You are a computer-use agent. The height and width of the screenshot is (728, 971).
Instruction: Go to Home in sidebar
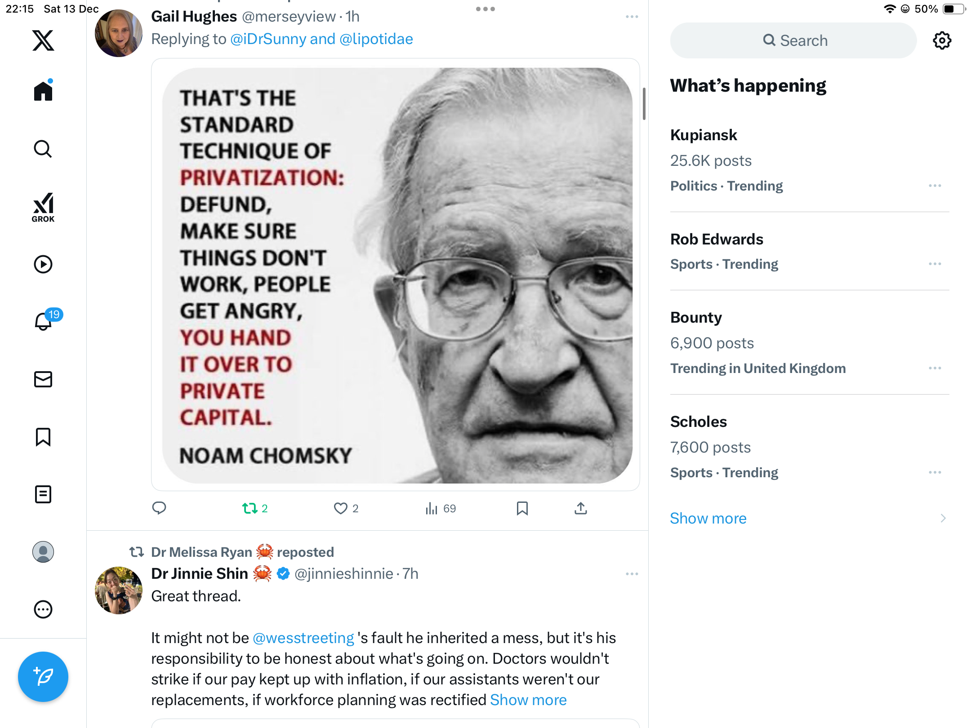(43, 91)
